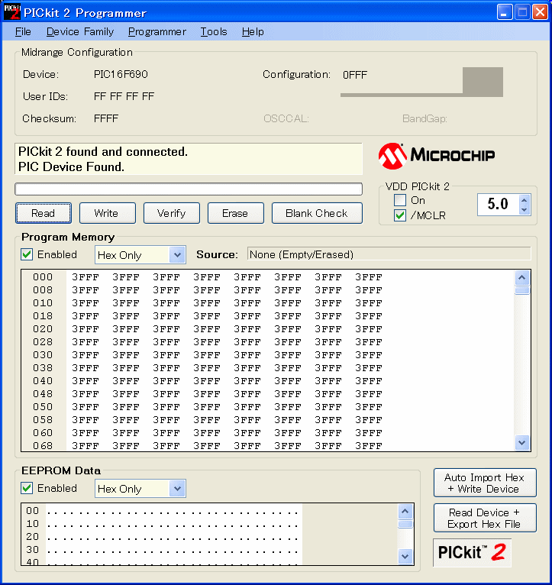Click the VDD voltage 5.0 field
552x585 pixels.
498,204
